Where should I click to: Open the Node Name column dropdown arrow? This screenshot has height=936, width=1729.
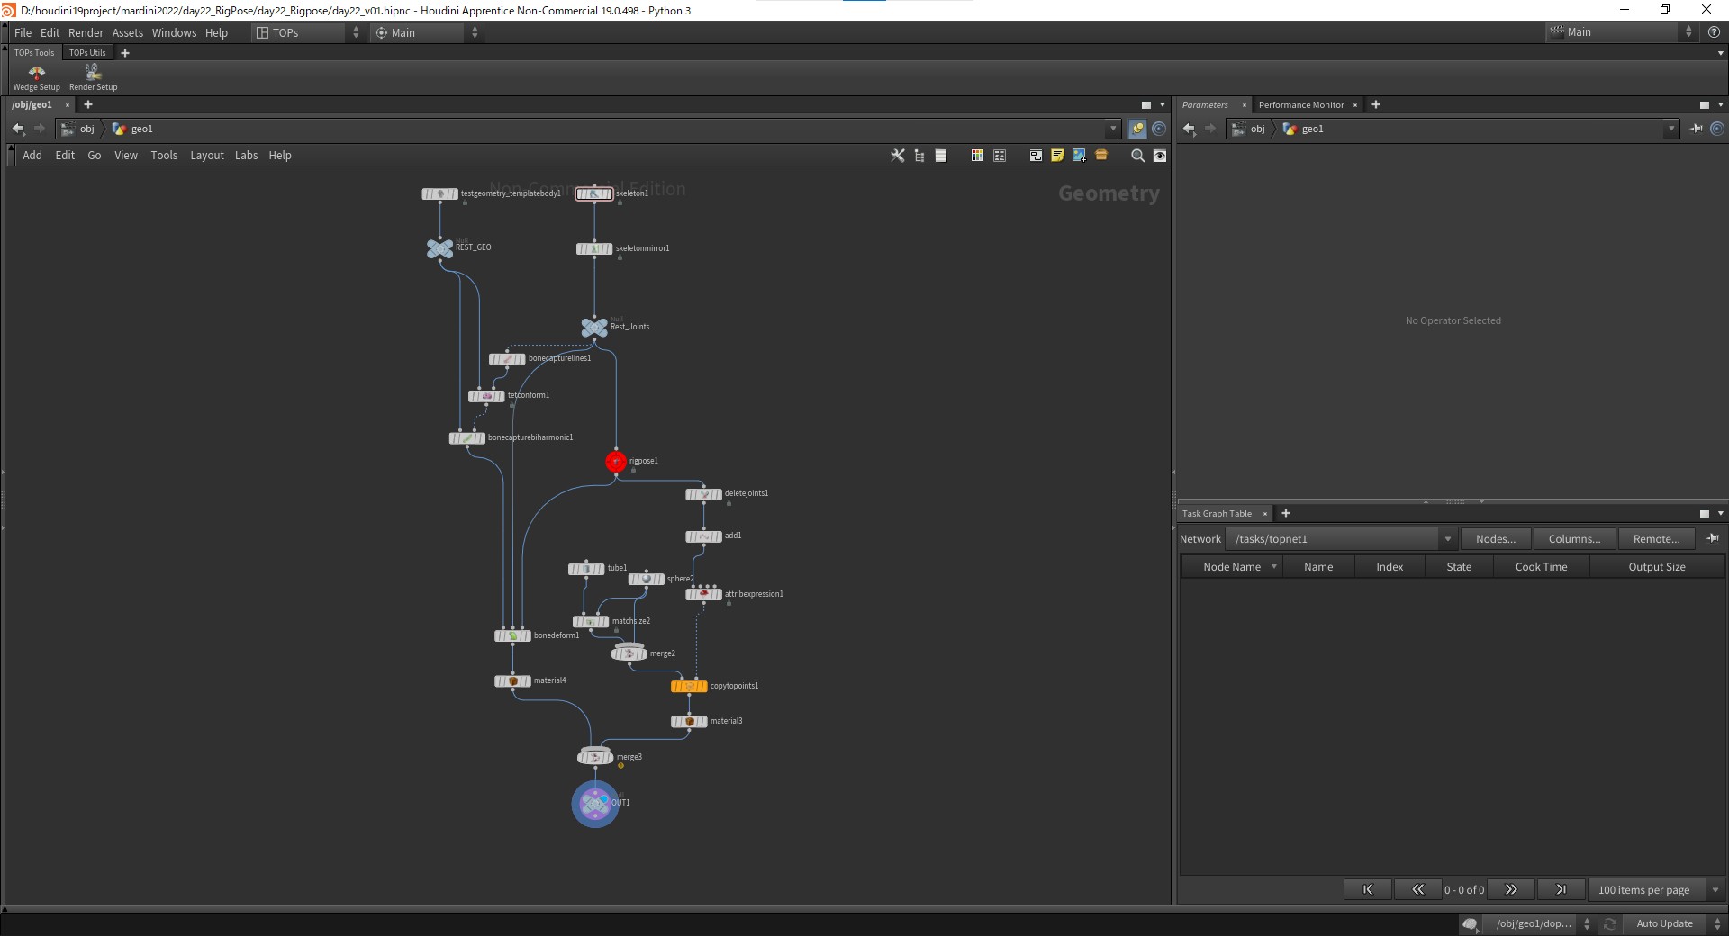coord(1274,567)
